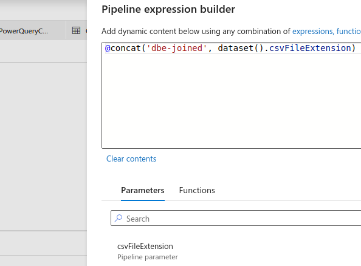
Task: Click the Pipeline expression builder heading
Action: 168,9
